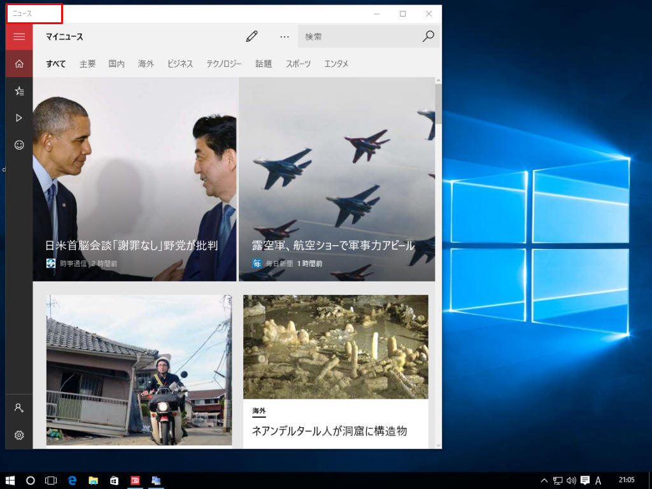Screen dimensions: 652x489
Task: Click the マイニュース page heading
Action: 64,36
